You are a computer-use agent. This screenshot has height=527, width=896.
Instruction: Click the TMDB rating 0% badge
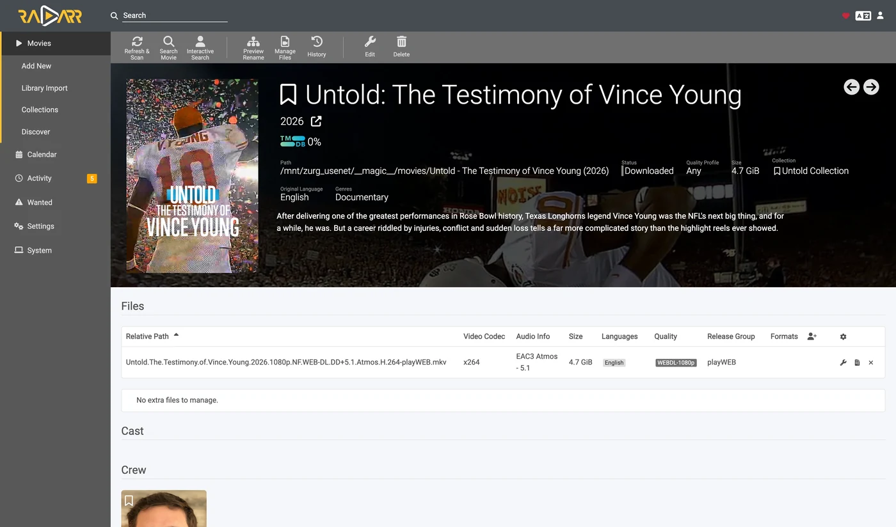301,142
